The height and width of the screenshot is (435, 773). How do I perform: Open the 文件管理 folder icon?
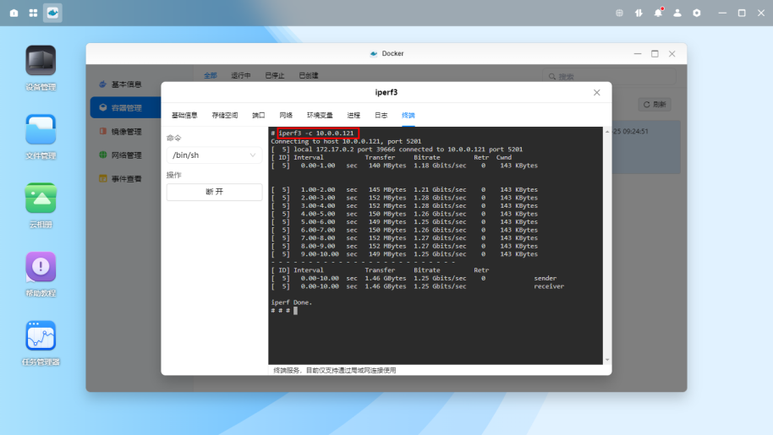coord(41,130)
